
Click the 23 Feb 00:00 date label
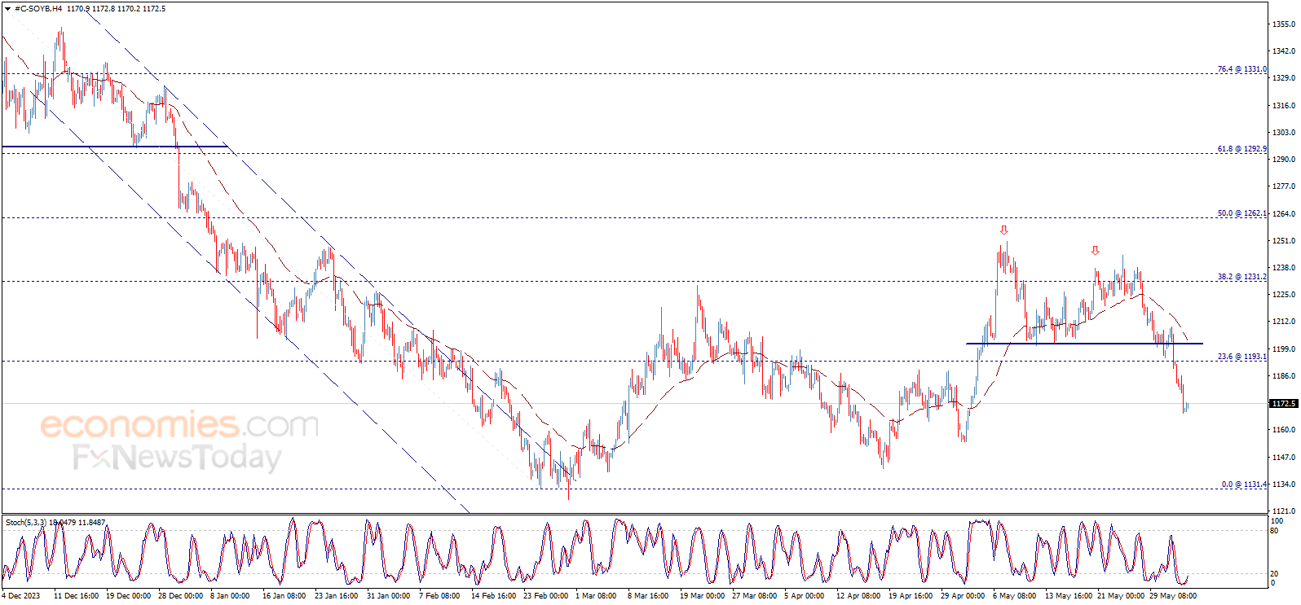point(546,596)
